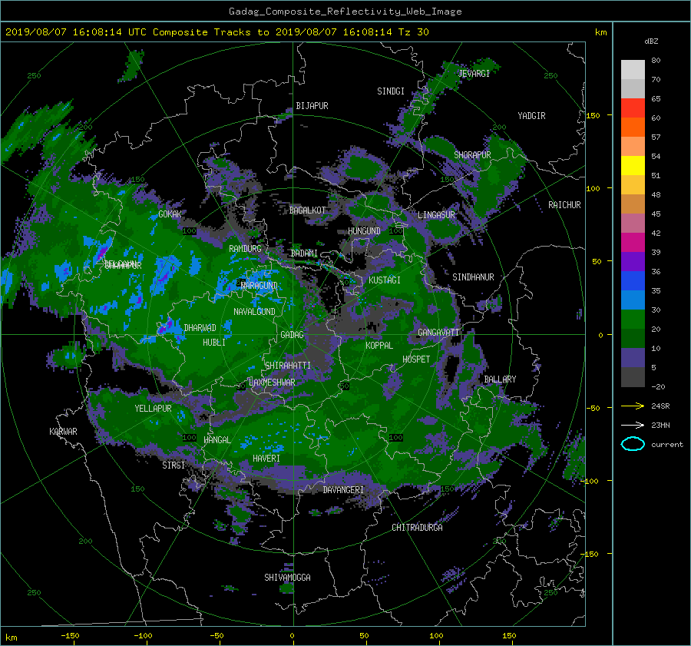Click the LAXMESHWAR city label
The image size is (691, 646).
[272, 383]
